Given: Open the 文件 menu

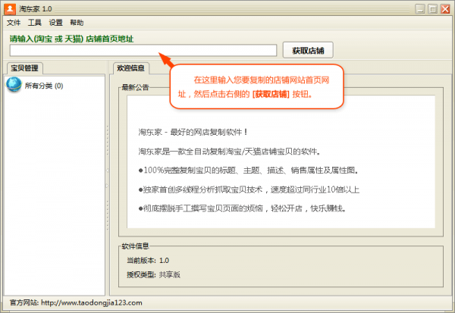Looking at the screenshot, I should click(x=14, y=23).
